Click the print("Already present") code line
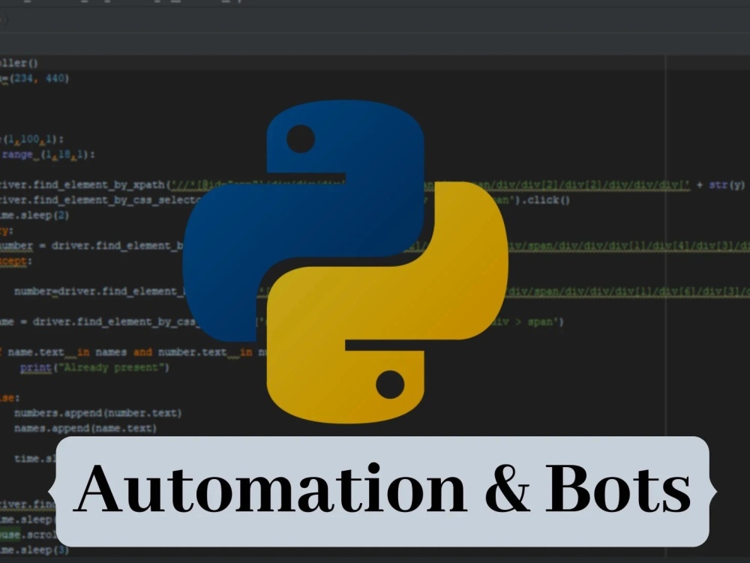Image resolution: width=750 pixels, height=563 pixels. (94, 367)
